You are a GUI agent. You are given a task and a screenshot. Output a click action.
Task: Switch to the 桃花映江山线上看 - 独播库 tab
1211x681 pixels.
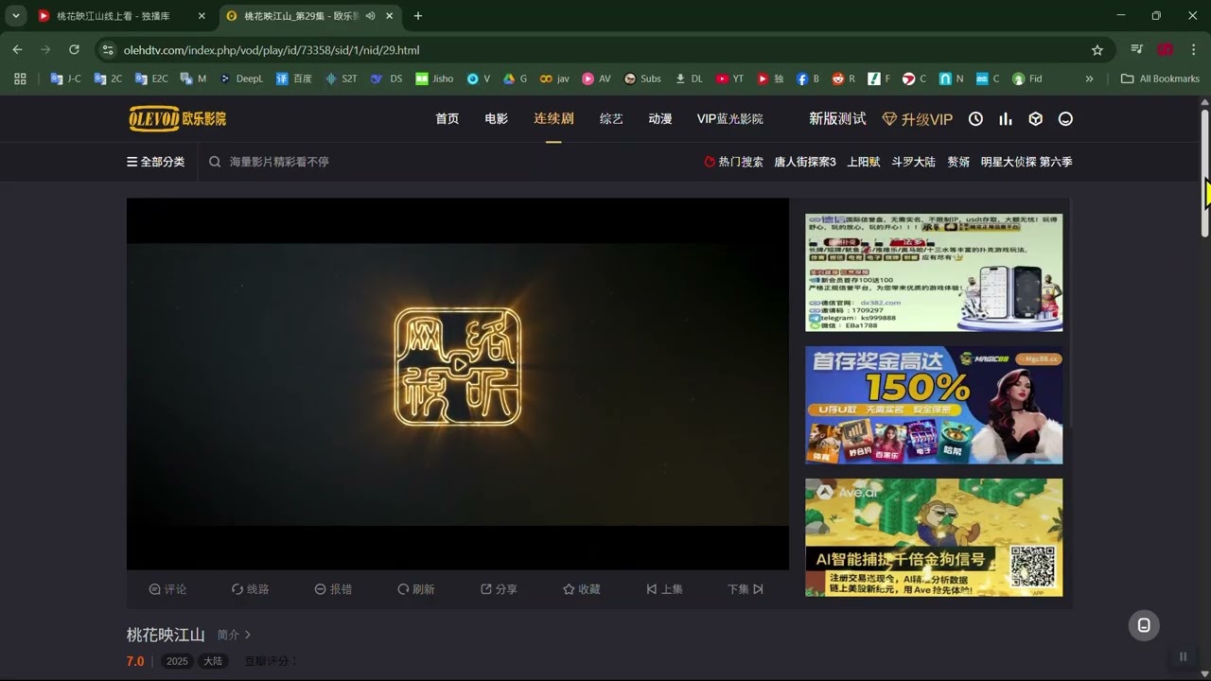click(121, 16)
